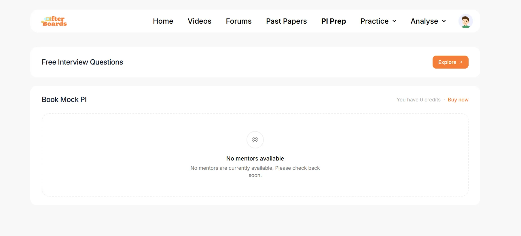The image size is (521, 236).
Task: Expand the Practice dropdown menu
Action: 378,21
